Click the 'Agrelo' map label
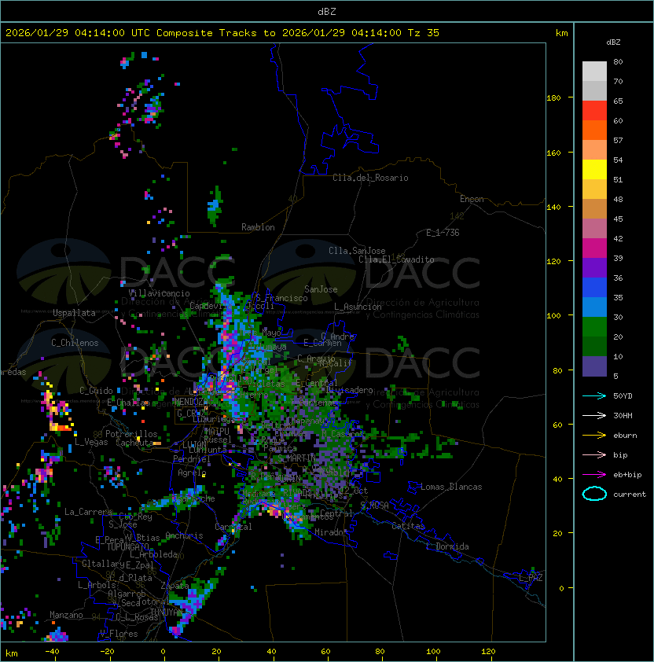Viewport: 654px width, 662px height. pyautogui.click(x=192, y=473)
